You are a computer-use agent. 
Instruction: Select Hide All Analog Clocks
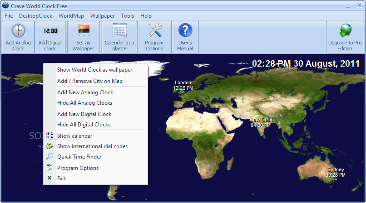click(x=96, y=103)
